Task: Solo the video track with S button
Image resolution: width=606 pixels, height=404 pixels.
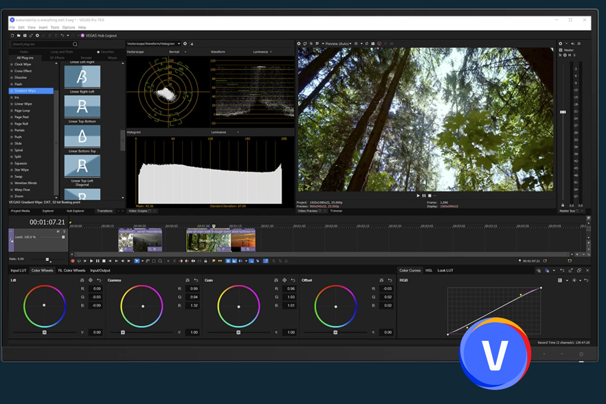Action: coord(64,231)
